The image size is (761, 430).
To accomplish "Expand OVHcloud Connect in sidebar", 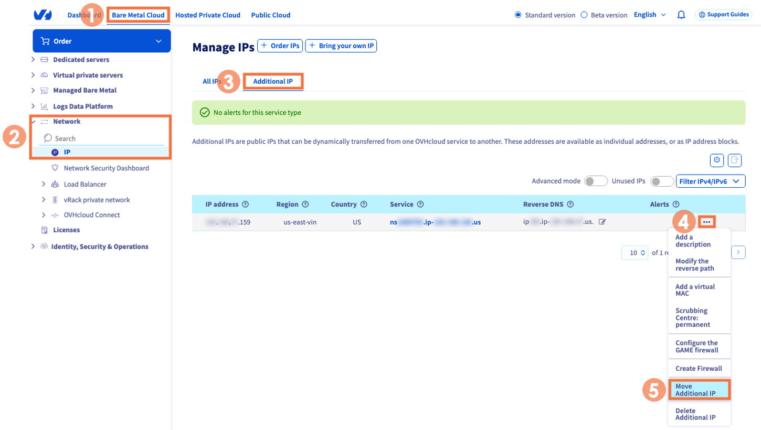I will click(44, 215).
